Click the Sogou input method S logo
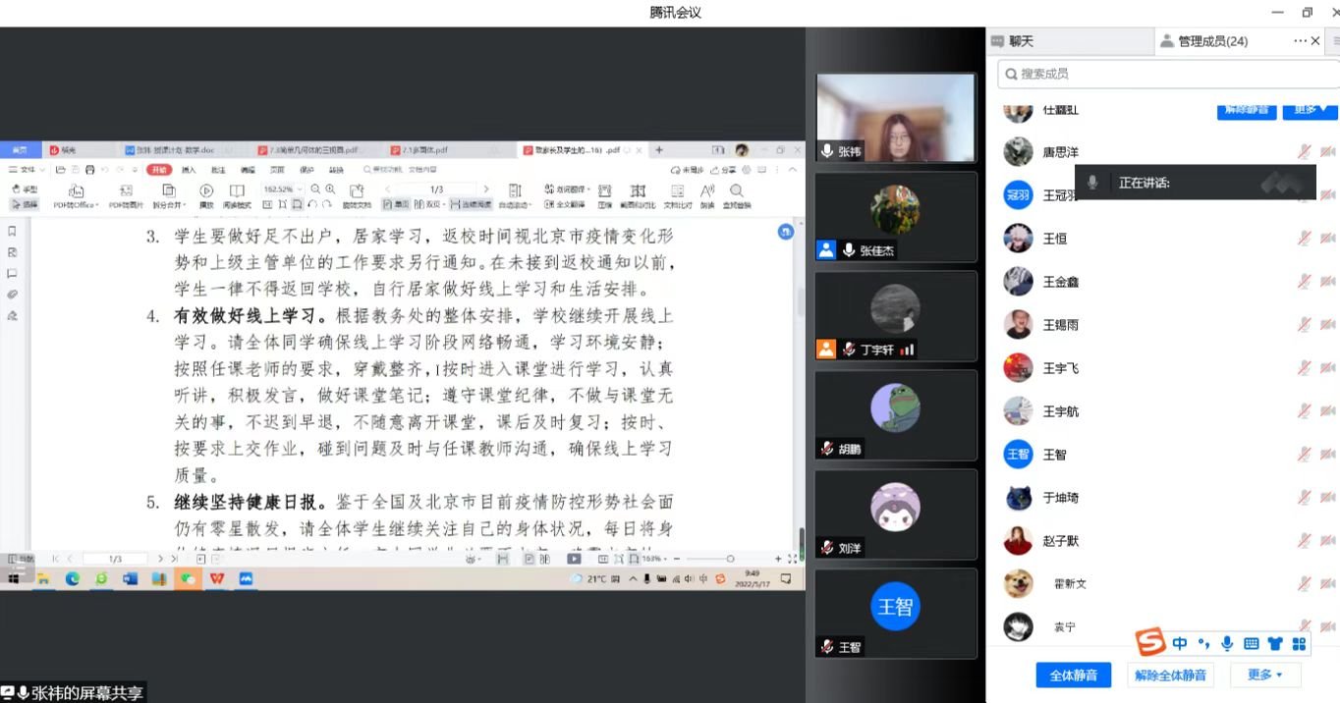1340x703 pixels. click(1150, 643)
